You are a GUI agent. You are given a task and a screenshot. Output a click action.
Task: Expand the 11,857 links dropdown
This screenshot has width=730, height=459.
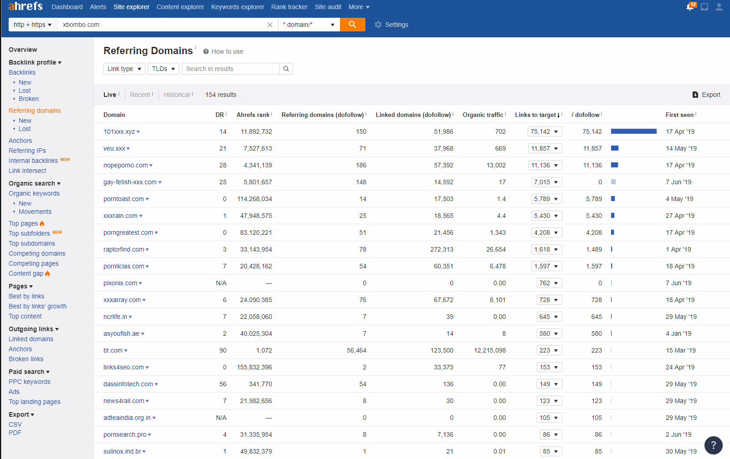pyautogui.click(x=545, y=148)
